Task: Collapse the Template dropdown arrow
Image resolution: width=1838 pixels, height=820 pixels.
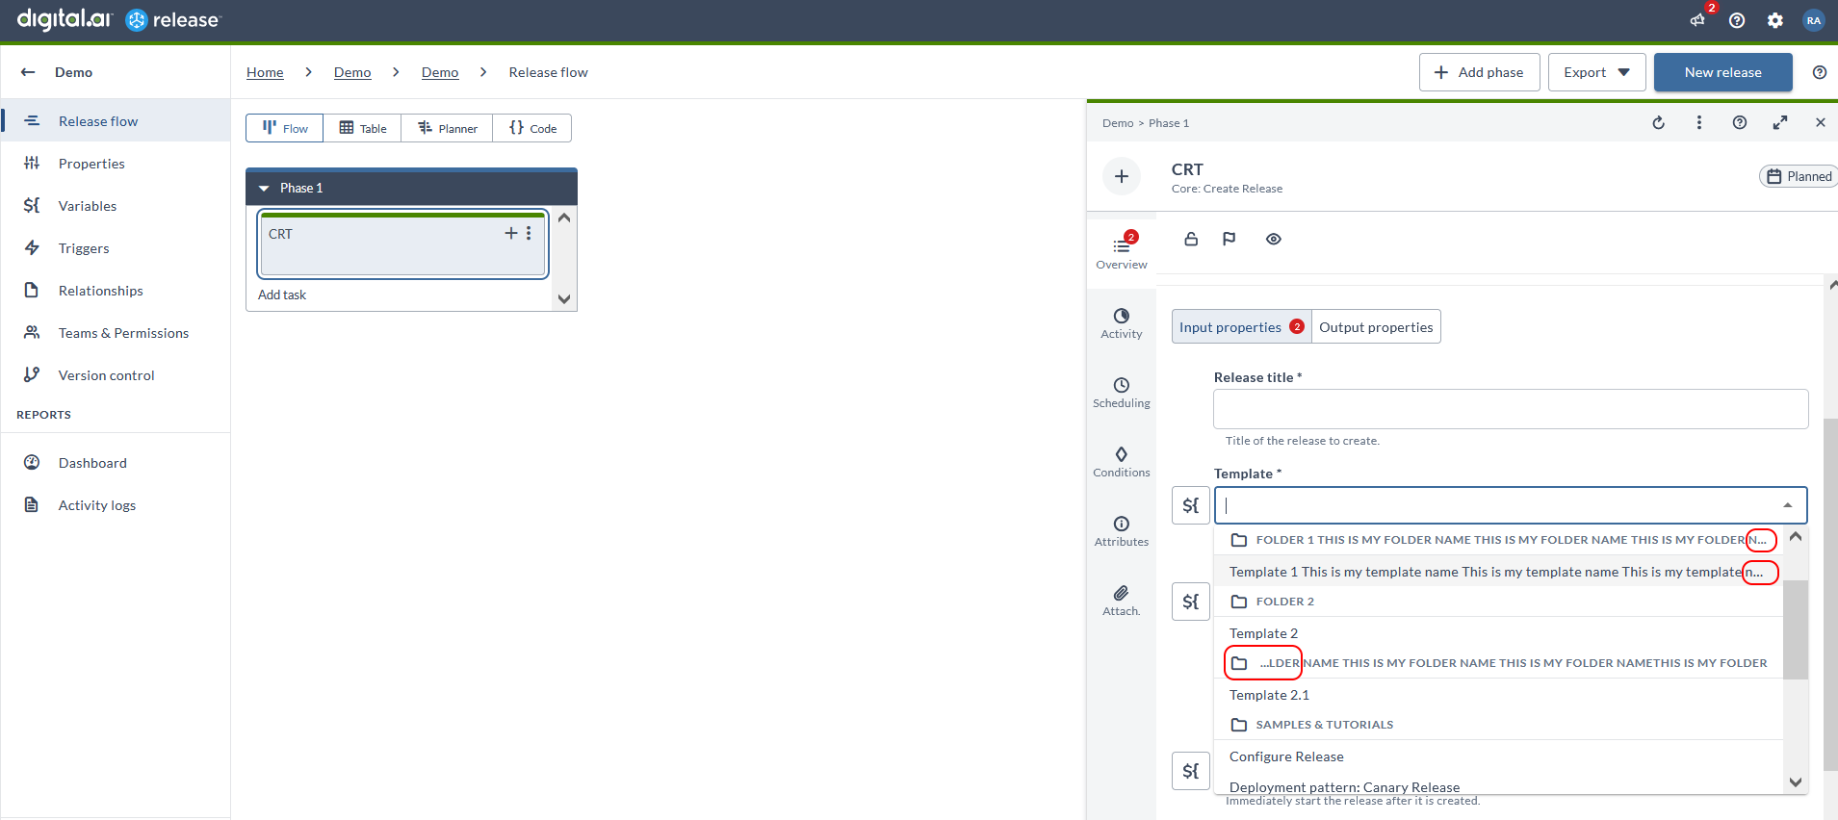Action: (x=1788, y=505)
